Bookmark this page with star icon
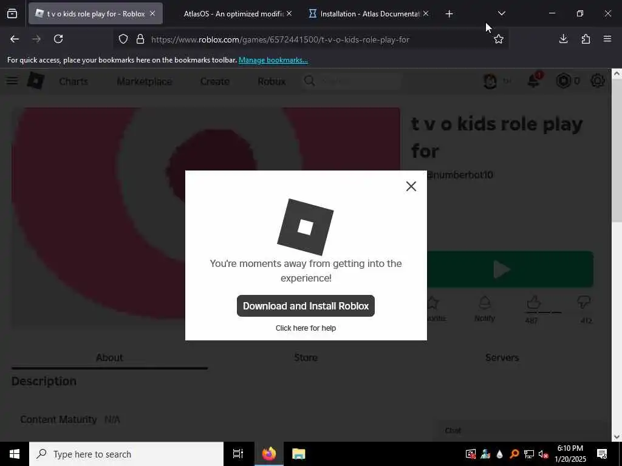The image size is (622, 466). [499, 39]
